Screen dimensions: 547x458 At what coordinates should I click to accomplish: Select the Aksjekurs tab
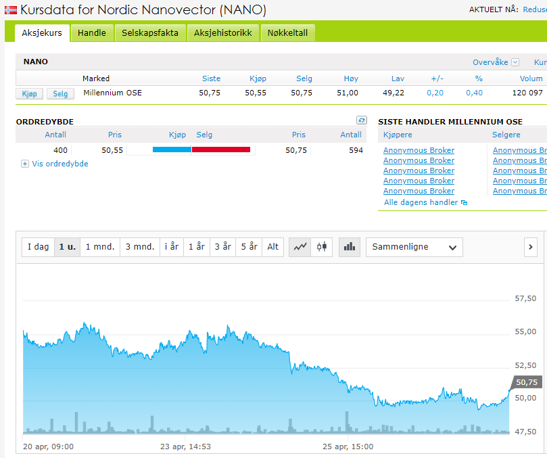click(42, 33)
